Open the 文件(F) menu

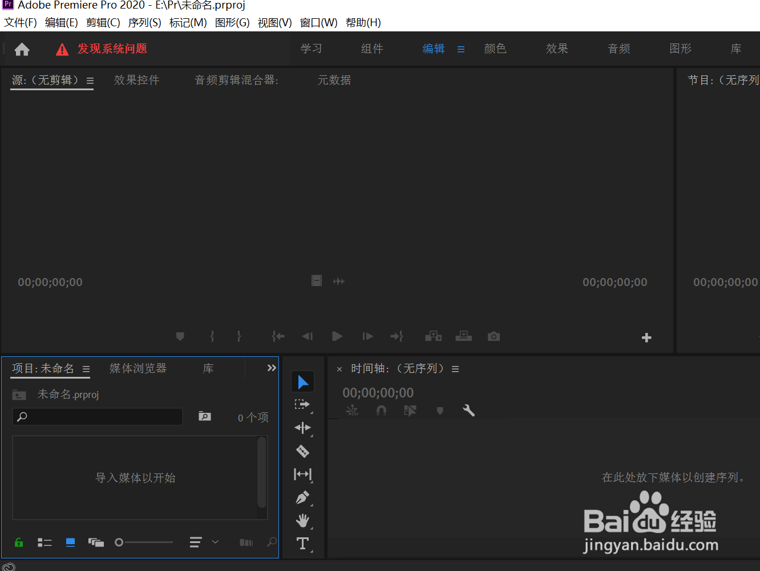tap(21, 23)
